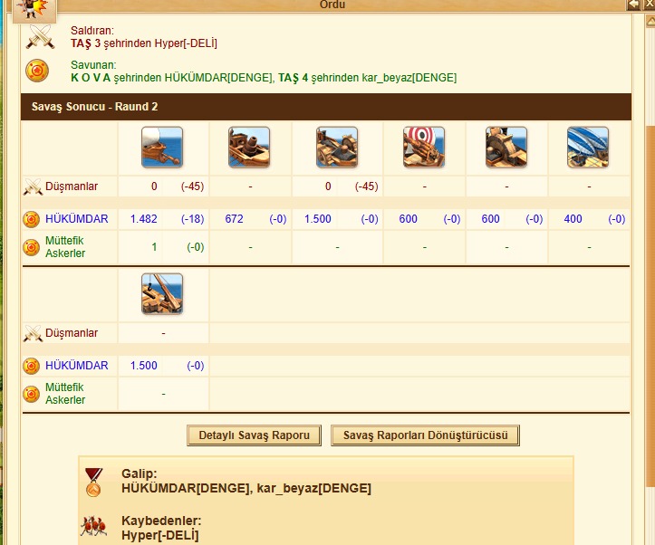Image resolution: width=655 pixels, height=545 pixels.
Task: Open the Detaylı Savaş Raporu button
Action: tap(254, 435)
